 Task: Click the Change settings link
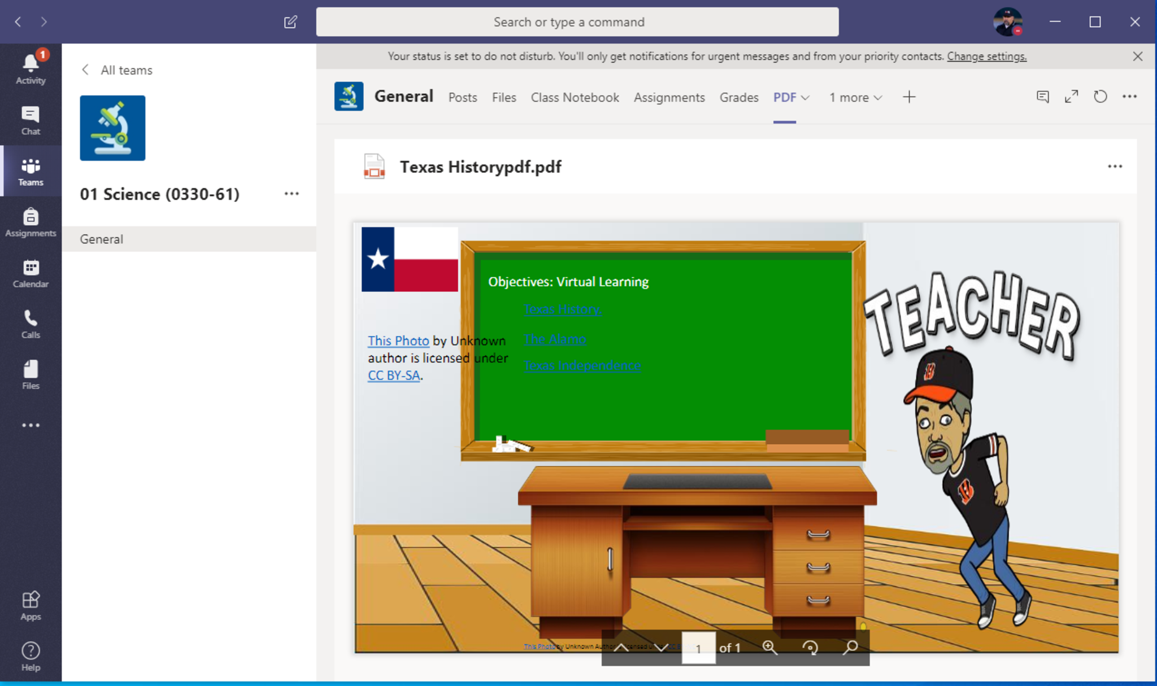986,56
